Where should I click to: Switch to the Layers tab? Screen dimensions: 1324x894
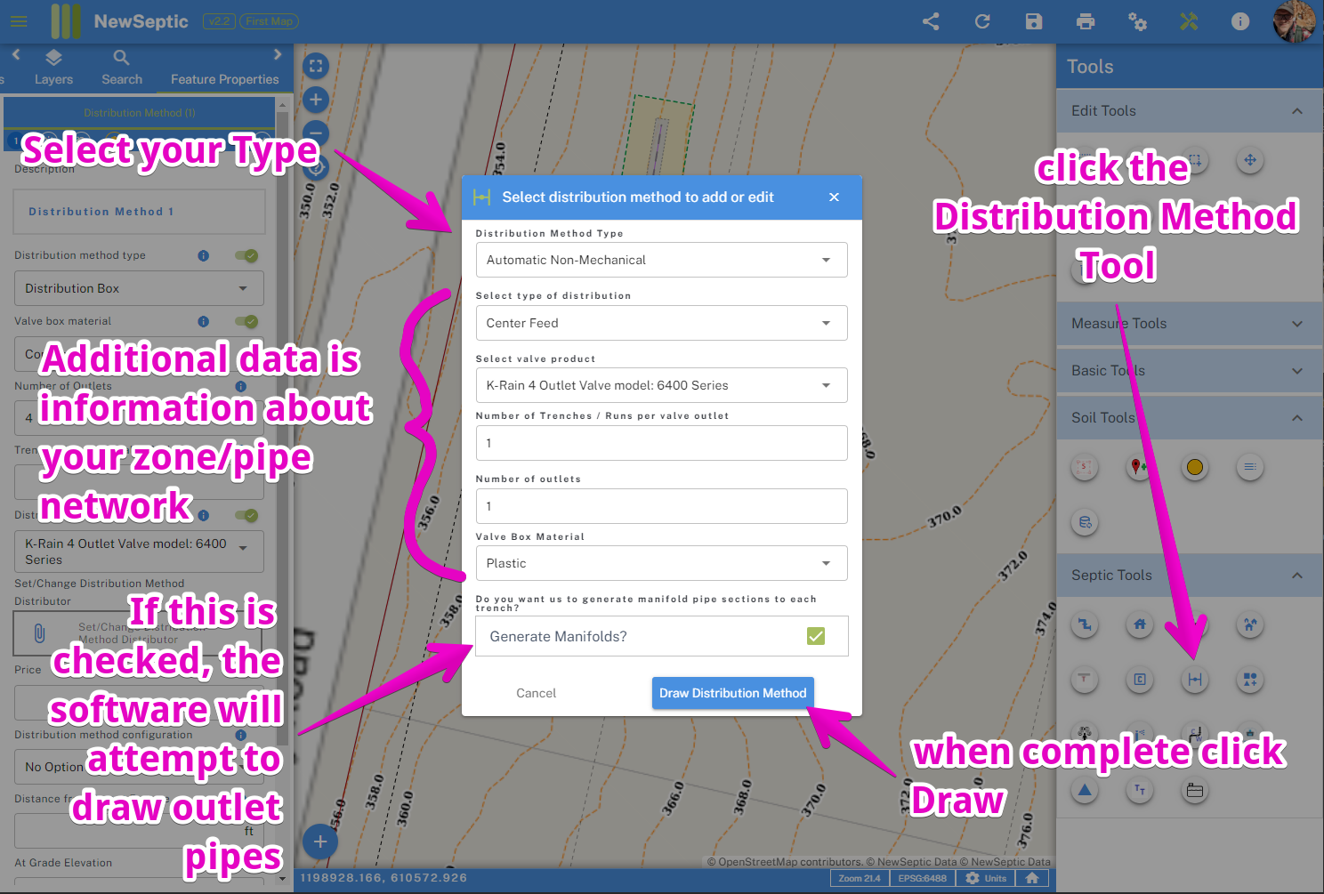pos(53,68)
